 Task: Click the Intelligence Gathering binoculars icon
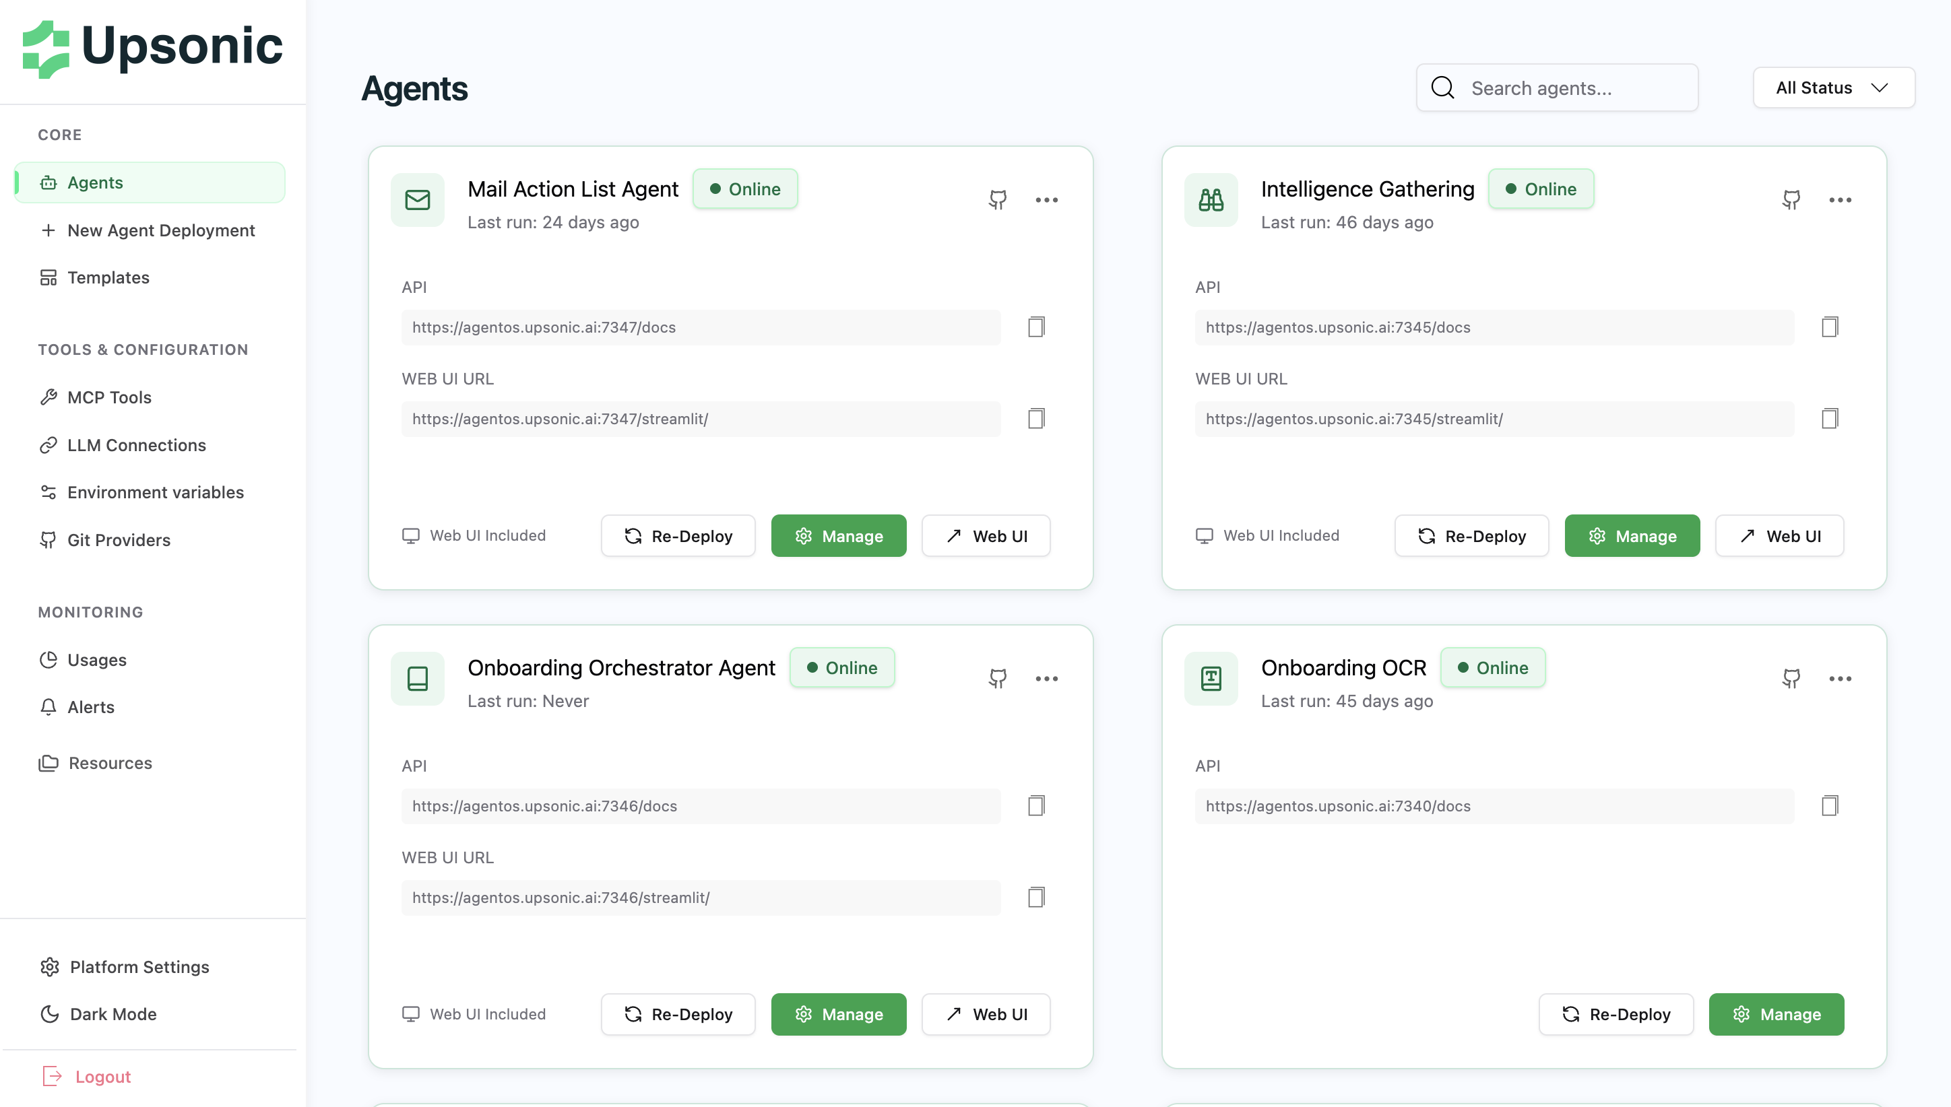(1211, 200)
